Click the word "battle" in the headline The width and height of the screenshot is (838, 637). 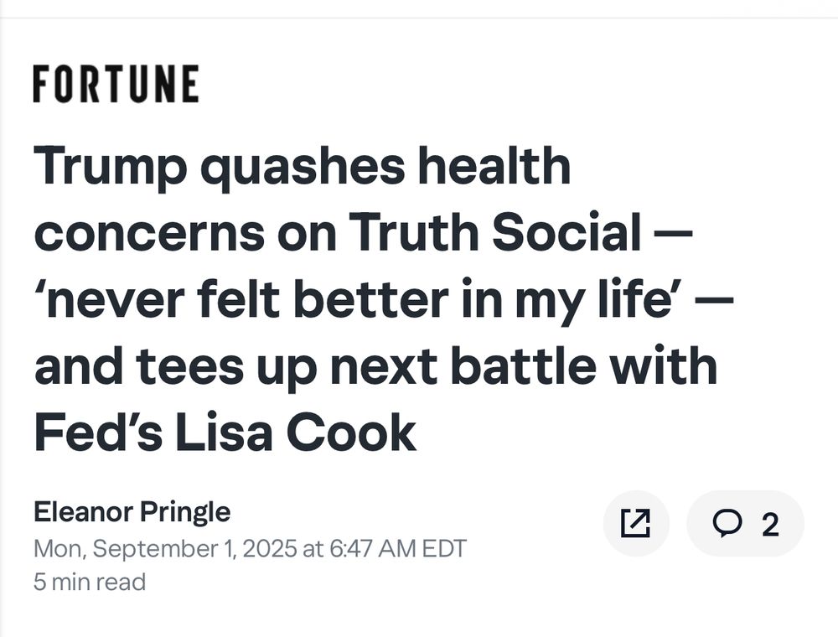click(538, 367)
